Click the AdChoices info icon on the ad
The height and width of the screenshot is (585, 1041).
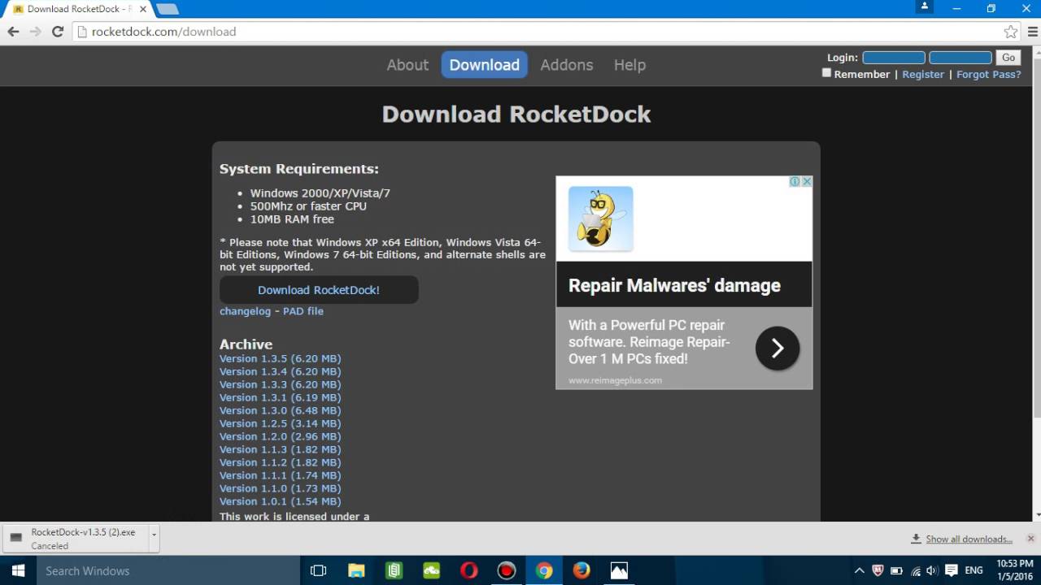(795, 181)
